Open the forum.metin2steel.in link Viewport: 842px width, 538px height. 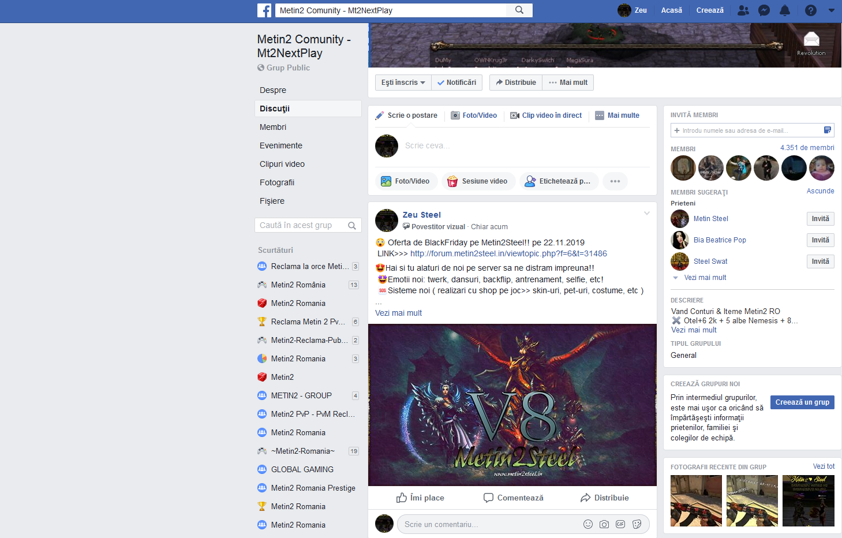508,253
